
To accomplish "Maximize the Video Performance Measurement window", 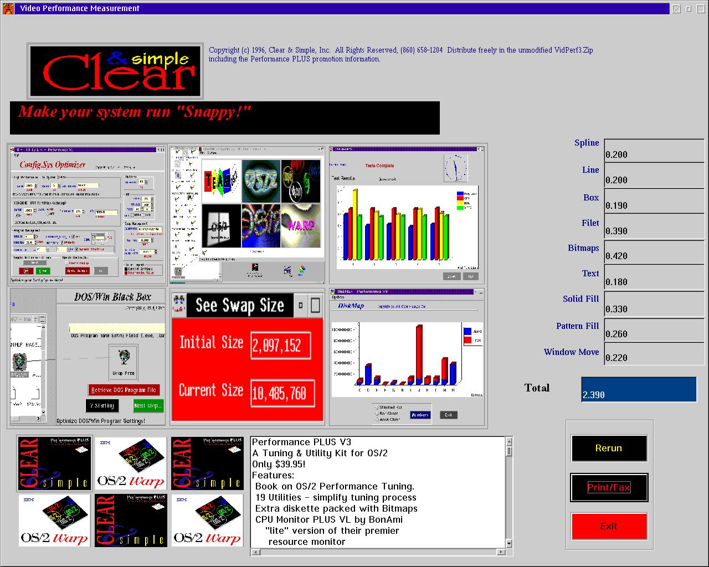I will tap(700, 9).
